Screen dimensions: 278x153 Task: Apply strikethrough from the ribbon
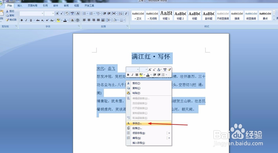tap(38, 20)
